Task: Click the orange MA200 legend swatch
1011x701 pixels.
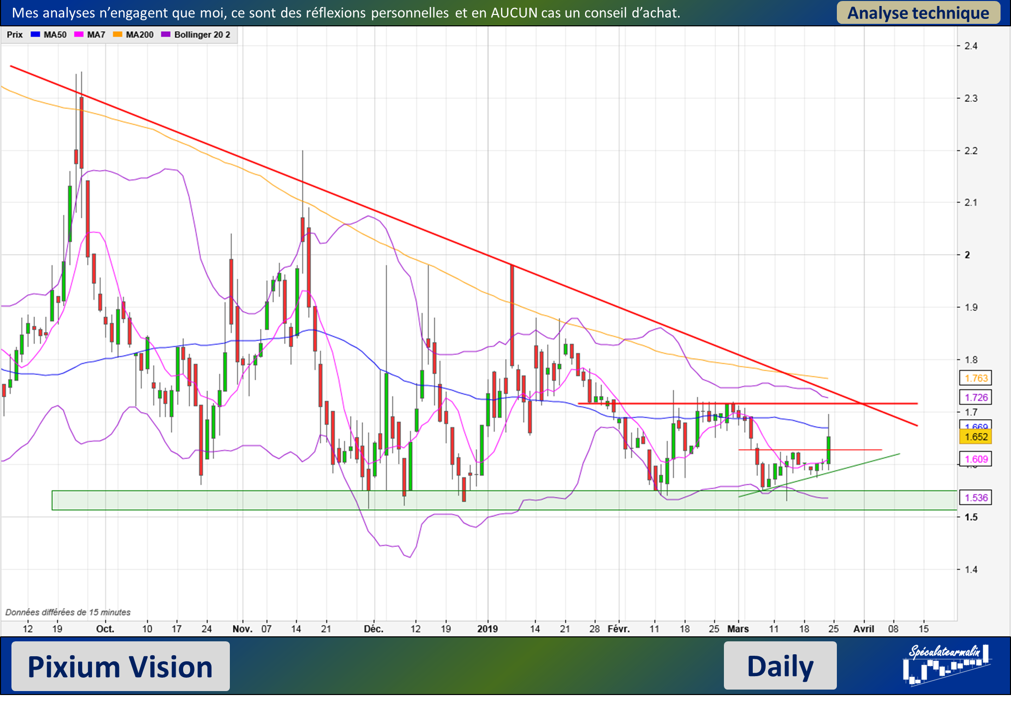Action: (117, 34)
